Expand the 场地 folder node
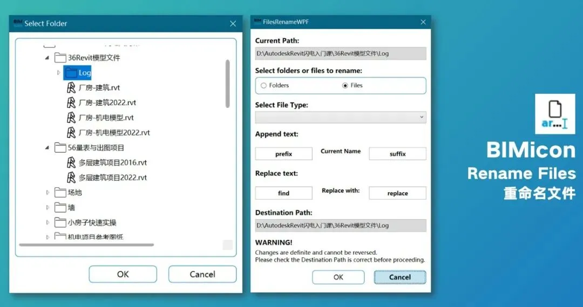The image size is (583, 307). (x=48, y=193)
